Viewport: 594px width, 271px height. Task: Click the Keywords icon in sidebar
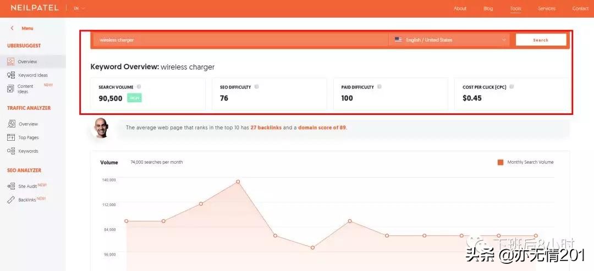(11, 151)
